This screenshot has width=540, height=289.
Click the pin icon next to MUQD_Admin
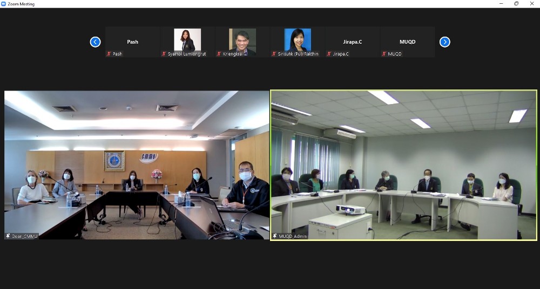tap(275, 236)
